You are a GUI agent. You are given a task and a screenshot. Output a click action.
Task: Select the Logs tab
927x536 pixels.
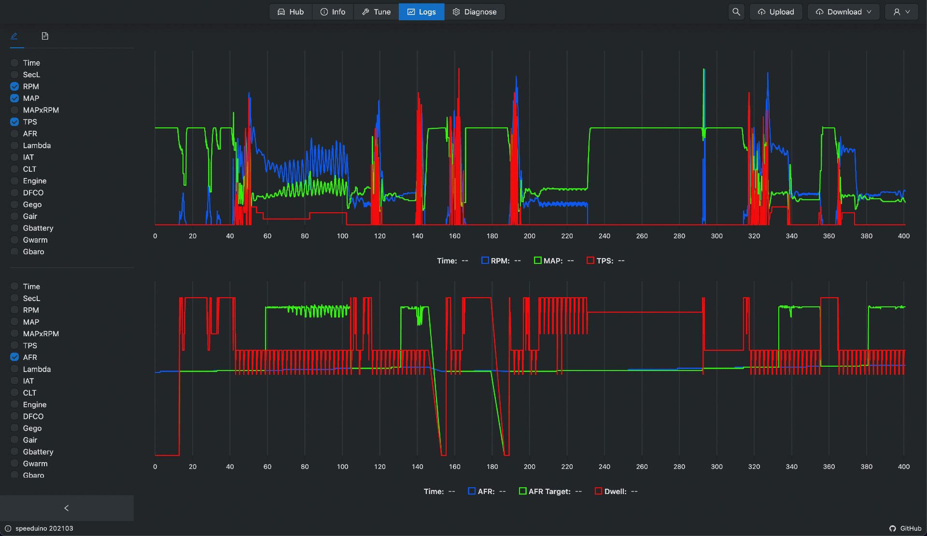pos(421,12)
